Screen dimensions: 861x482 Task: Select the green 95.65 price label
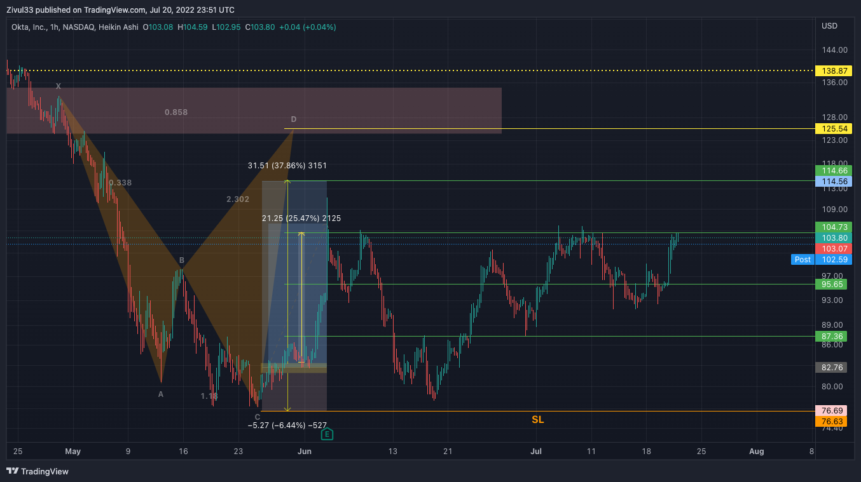(x=831, y=285)
